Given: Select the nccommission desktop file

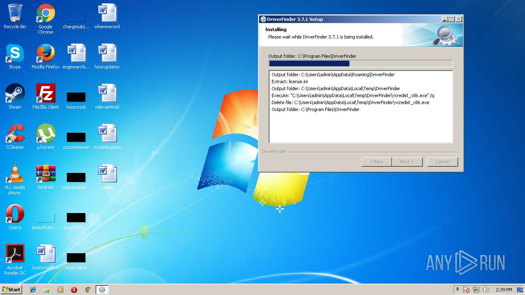Looking at the screenshot, I should tap(76, 141).
